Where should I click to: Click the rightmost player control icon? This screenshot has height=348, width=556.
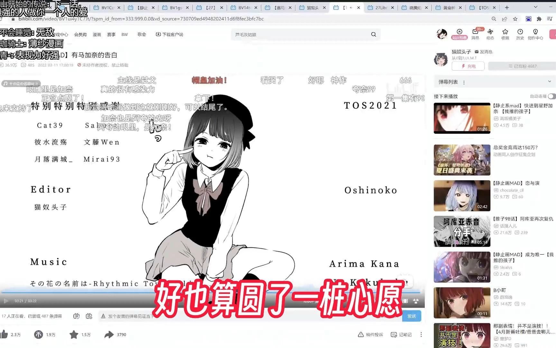(x=416, y=301)
